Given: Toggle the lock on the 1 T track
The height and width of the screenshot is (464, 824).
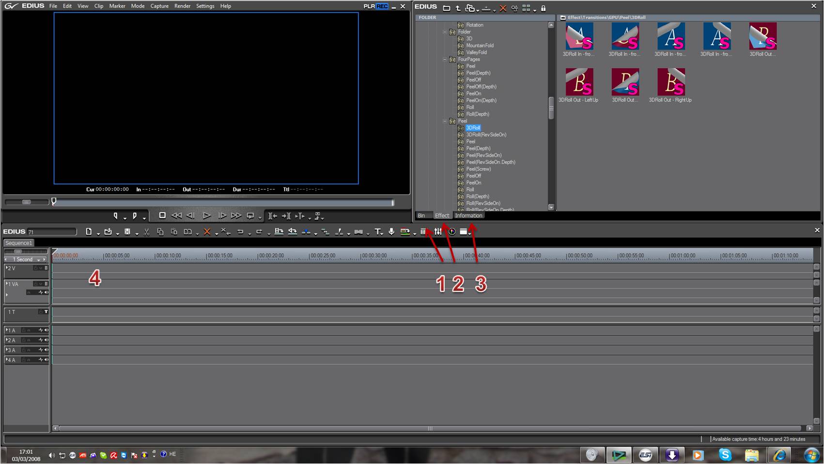Looking at the screenshot, I should click(x=41, y=312).
